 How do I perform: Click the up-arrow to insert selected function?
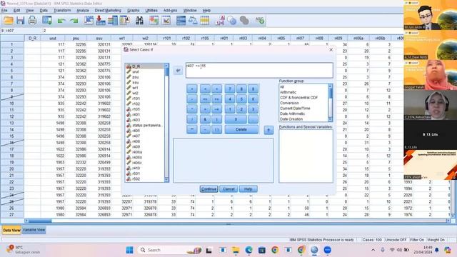tap(268, 130)
